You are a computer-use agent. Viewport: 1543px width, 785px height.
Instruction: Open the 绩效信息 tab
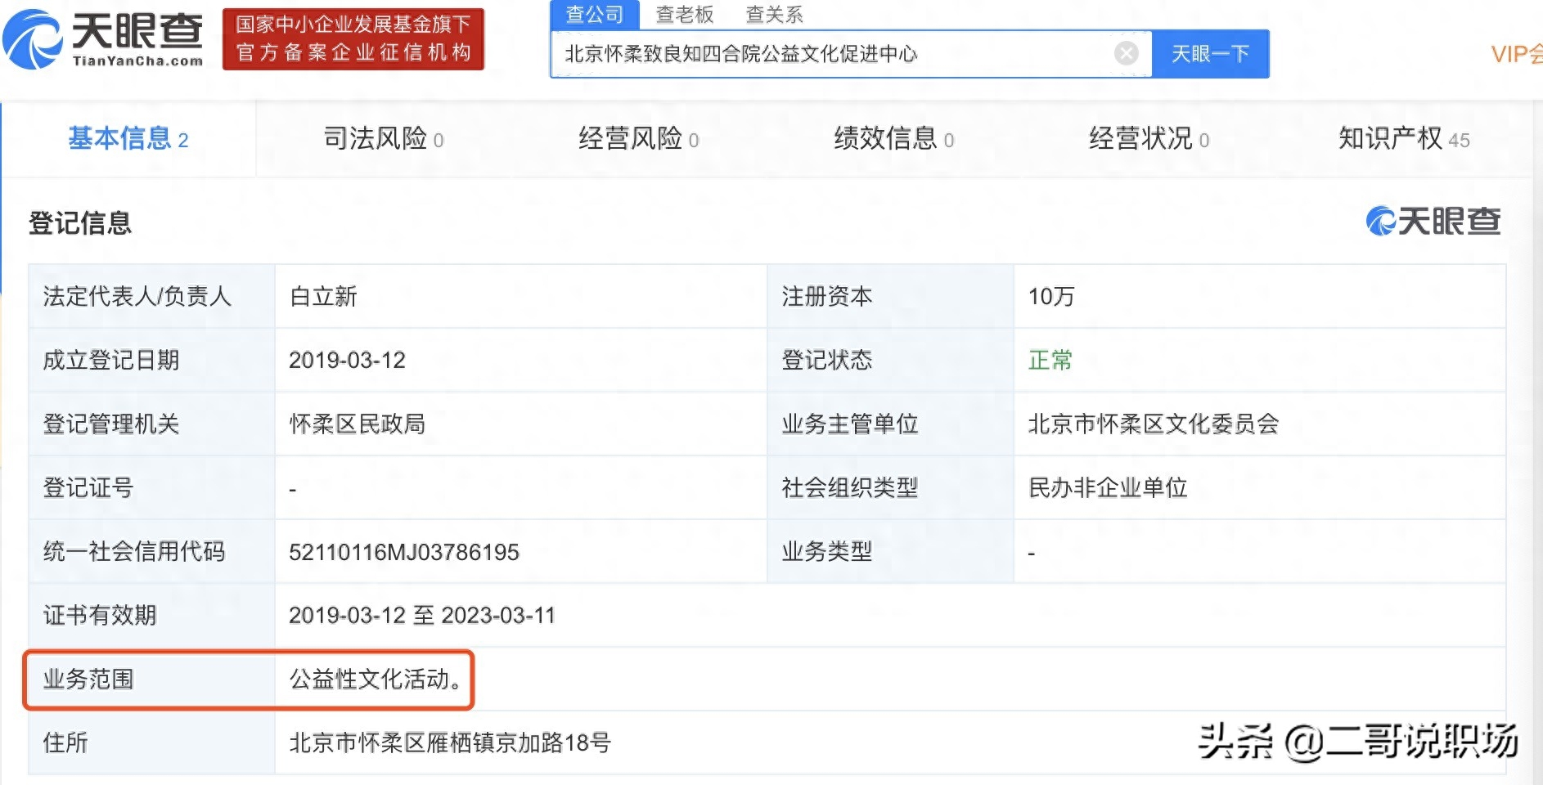point(894,139)
